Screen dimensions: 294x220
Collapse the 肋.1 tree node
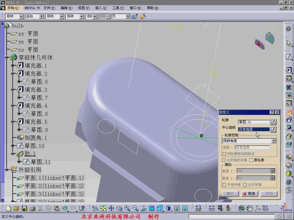point(13,154)
